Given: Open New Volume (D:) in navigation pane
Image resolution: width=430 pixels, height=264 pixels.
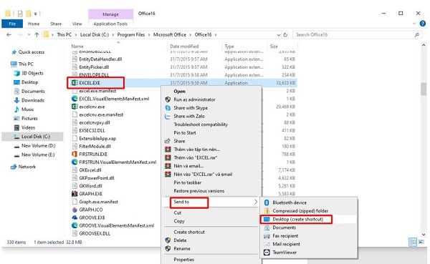Looking at the screenshot, I should point(38,146).
